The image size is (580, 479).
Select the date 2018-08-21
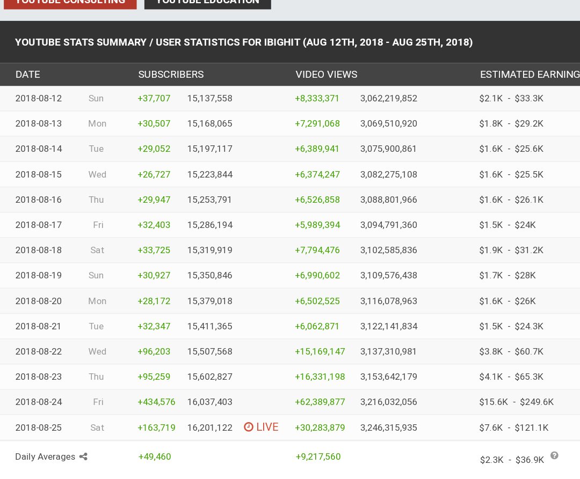pos(39,326)
